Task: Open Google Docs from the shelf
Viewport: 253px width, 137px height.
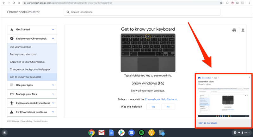Action: [111, 133]
